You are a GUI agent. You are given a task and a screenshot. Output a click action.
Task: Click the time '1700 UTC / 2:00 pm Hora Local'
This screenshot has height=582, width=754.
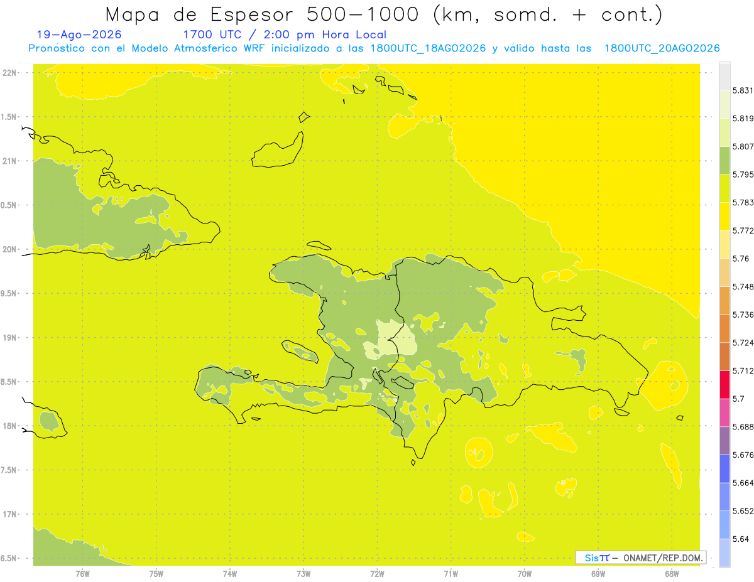tap(285, 35)
